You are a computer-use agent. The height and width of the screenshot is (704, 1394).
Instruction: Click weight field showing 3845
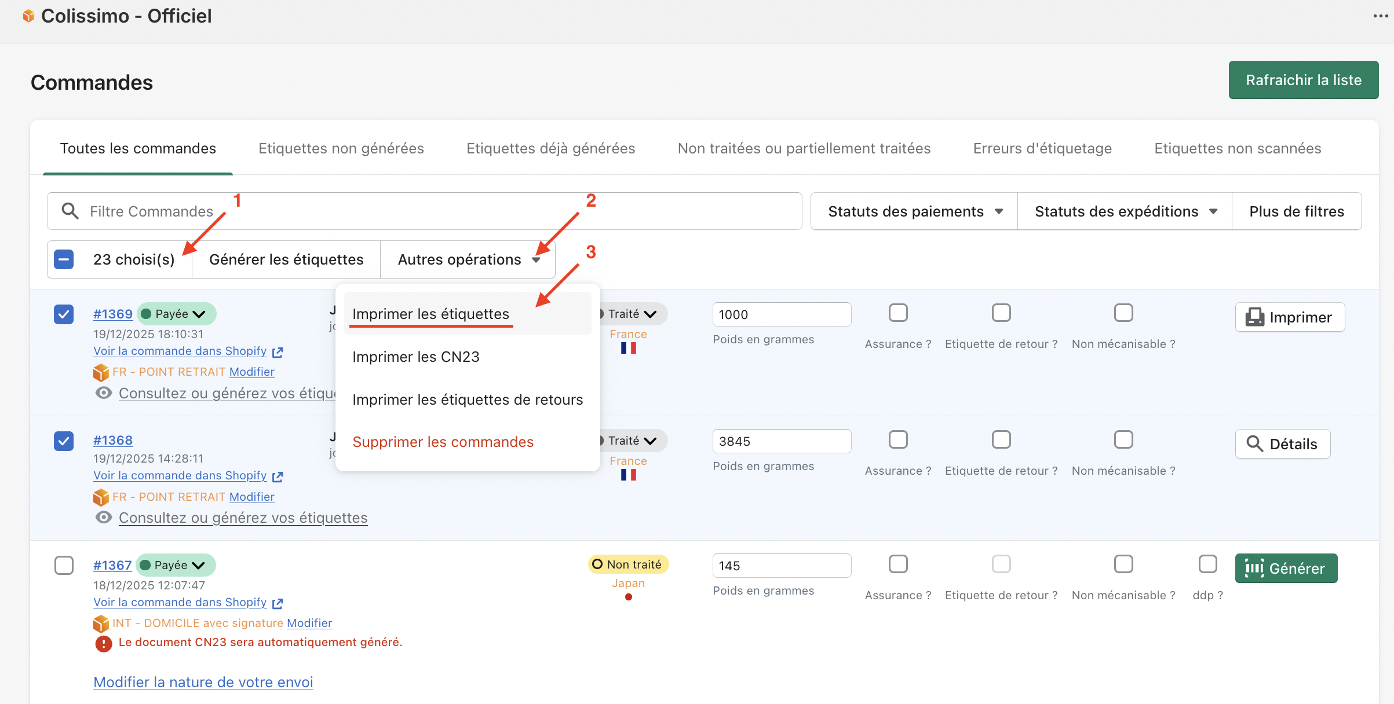pos(781,442)
